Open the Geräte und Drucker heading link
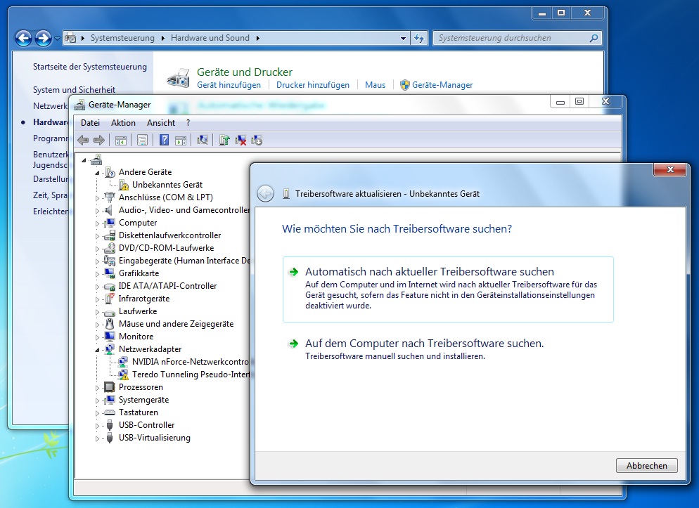Viewport: 699px width, 508px height. pyautogui.click(x=245, y=72)
